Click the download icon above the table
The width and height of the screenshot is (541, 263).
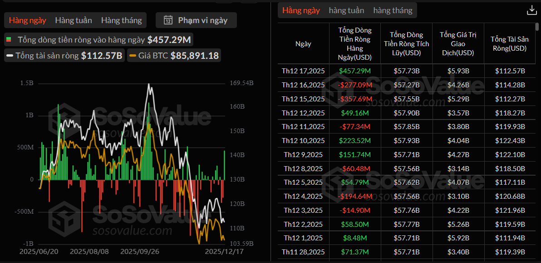click(531, 10)
